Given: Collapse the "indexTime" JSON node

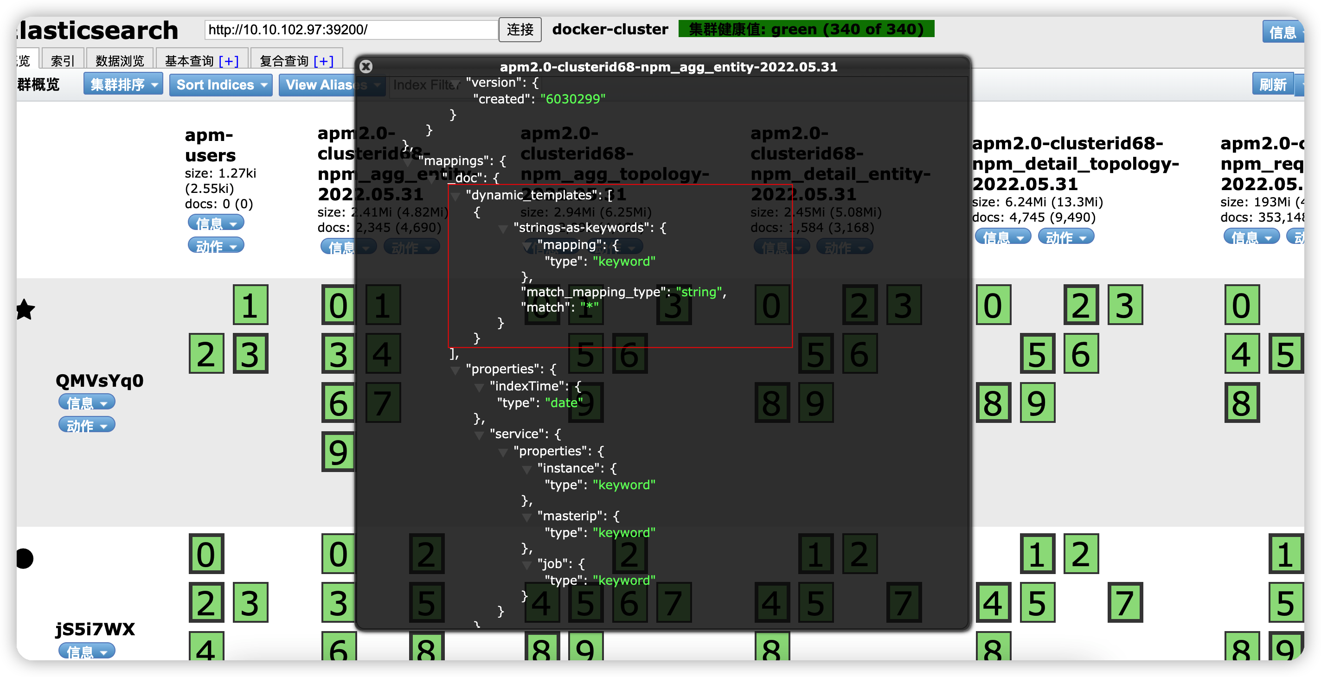Looking at the screenshot, I should [x=479, y=388].
